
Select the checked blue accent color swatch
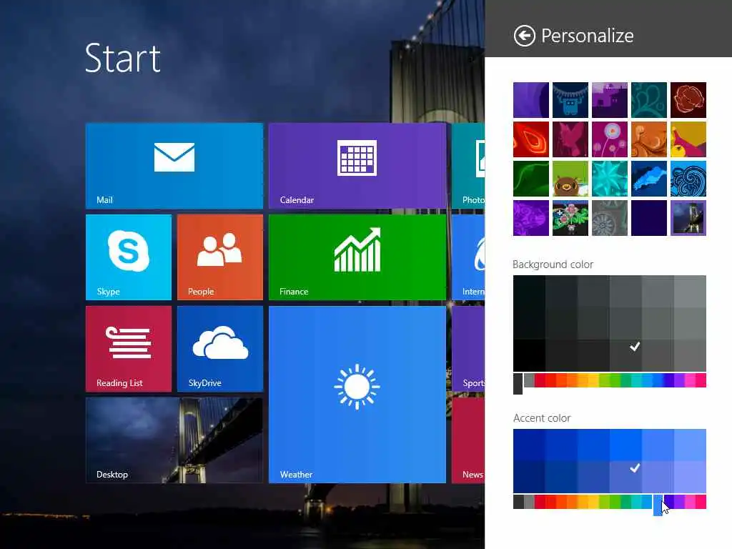[x=625, y=477]
